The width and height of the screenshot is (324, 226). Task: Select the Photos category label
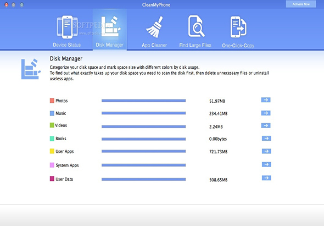pos(62,101)
